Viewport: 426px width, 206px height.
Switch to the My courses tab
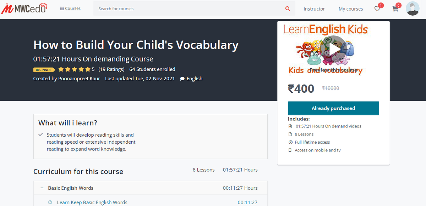(x=351, y=9)
